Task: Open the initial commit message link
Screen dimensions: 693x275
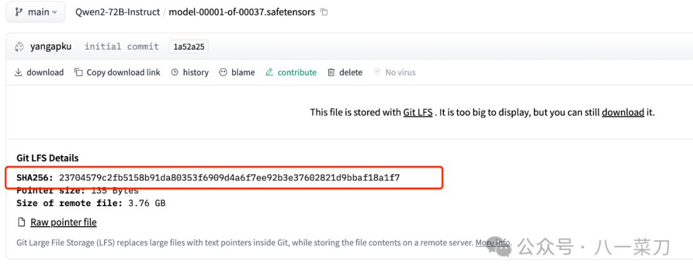Action: coord(121,46)
